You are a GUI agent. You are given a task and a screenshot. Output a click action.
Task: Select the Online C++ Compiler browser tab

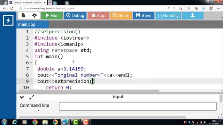[28, 2]
